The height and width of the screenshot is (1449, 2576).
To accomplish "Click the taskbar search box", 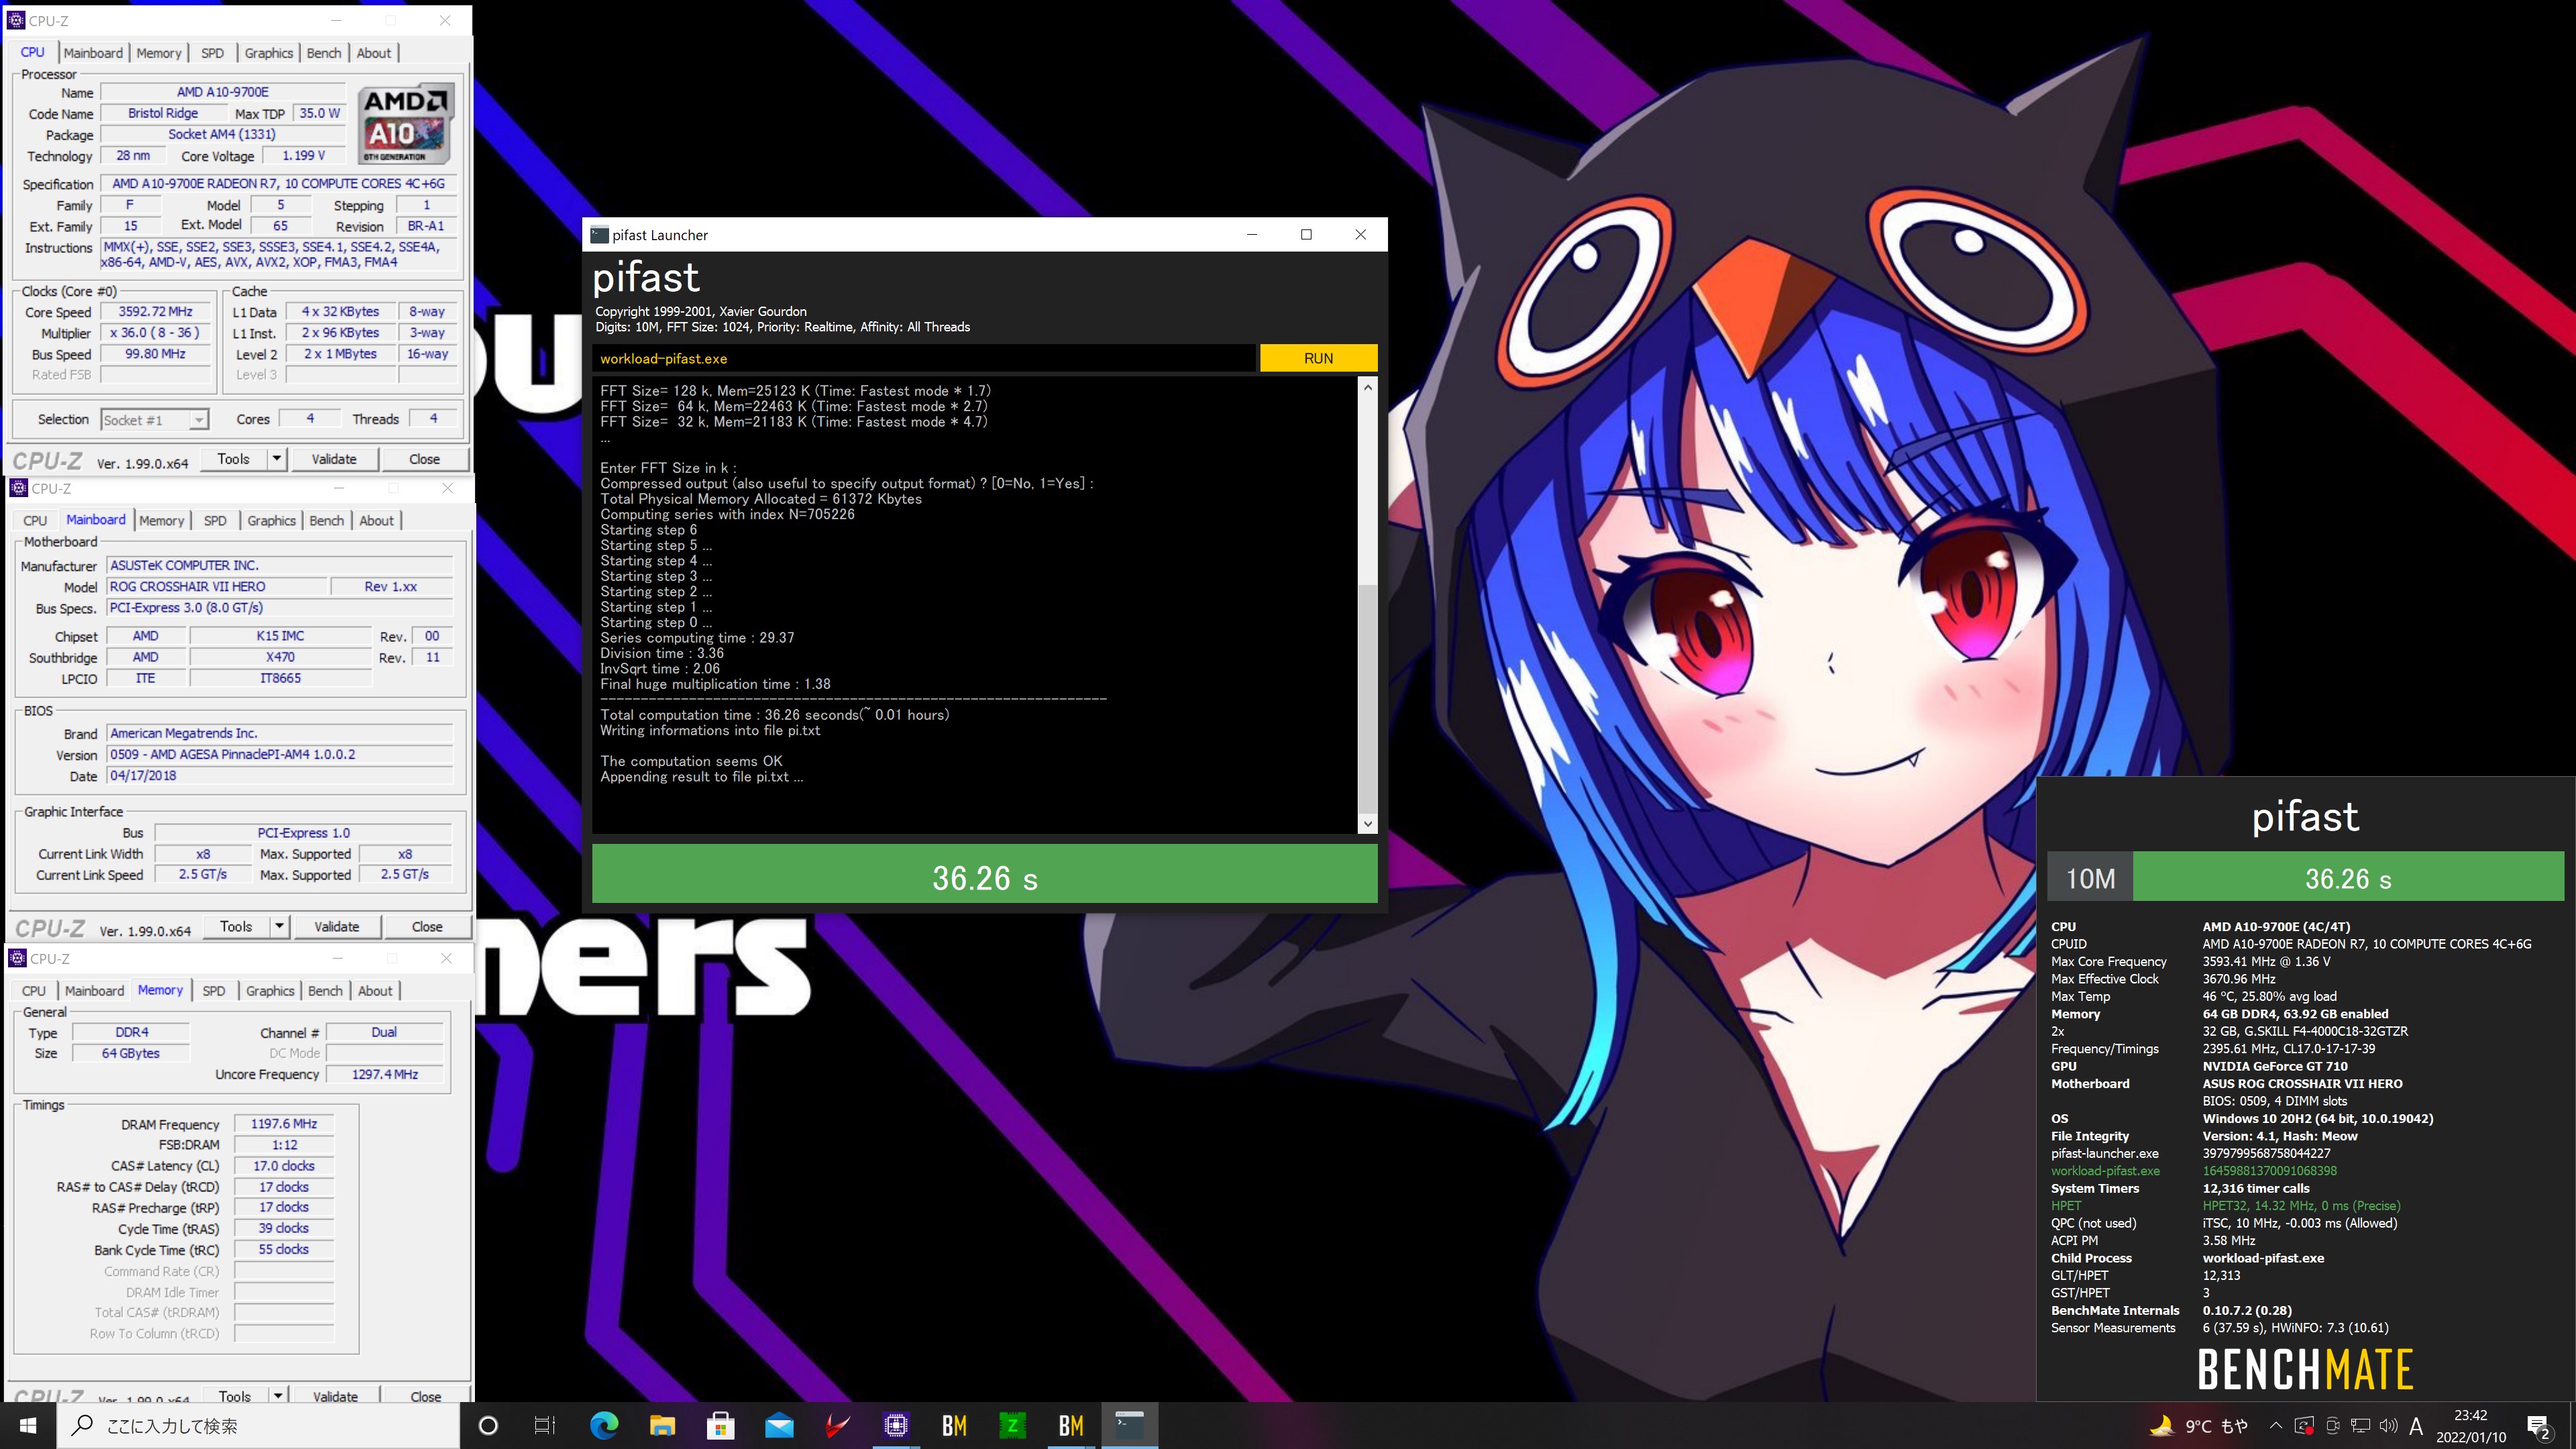I will pos(258,1425).
